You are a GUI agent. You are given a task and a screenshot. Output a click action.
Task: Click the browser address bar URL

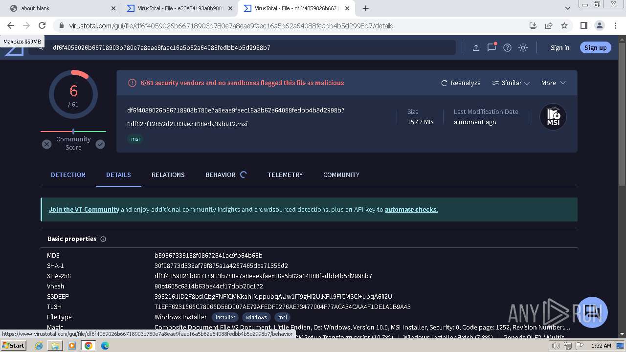pyautogui.click(x=231, y=25)
